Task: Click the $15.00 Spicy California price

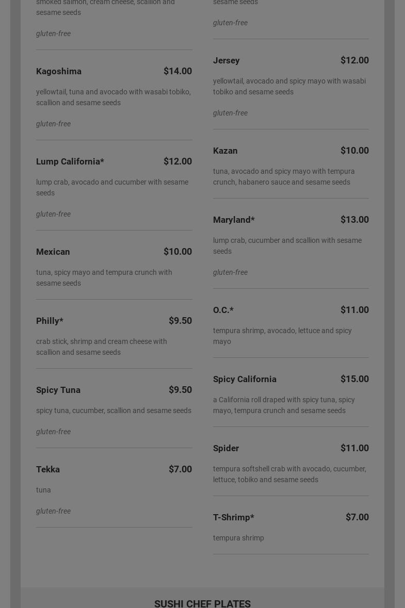Action: (x=354, y=379)
